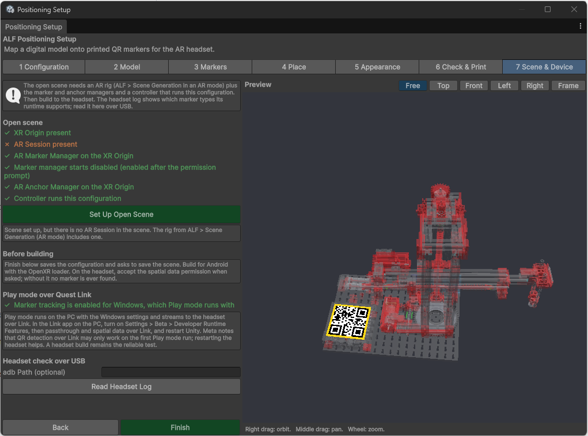Switch to 1 Configuration step
Screen dimensions: 588x436
click(x=44, y=67)
